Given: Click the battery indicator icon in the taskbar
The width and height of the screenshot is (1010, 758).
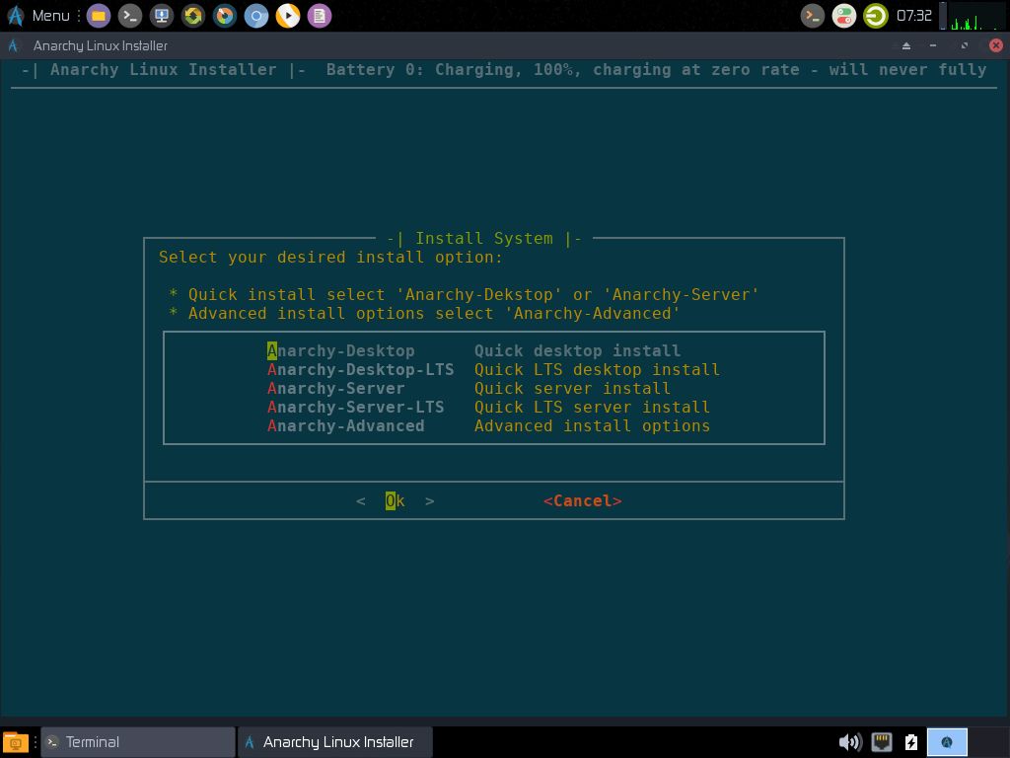Looking at the screenshot, I should pyautogui.click(x=910, y=742).
